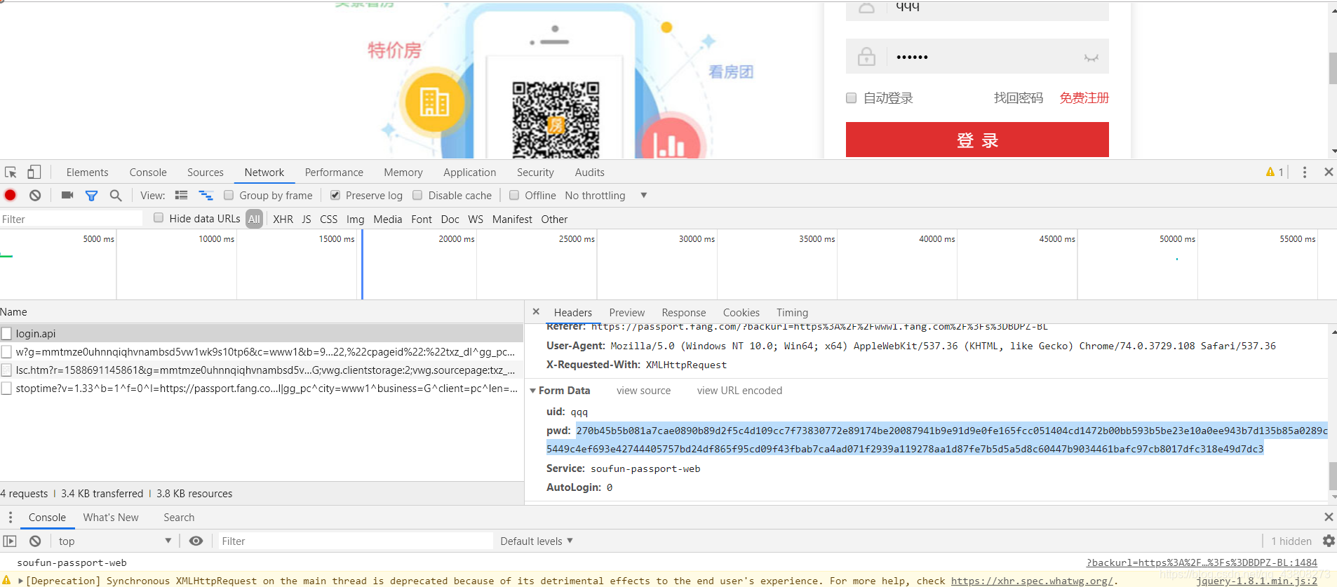Open the console context top dropdown

[x=115, y=541]
